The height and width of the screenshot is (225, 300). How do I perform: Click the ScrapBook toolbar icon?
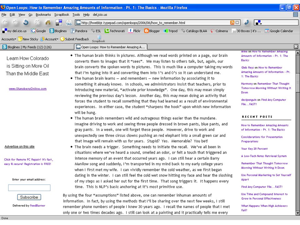[x=98, y=39]
